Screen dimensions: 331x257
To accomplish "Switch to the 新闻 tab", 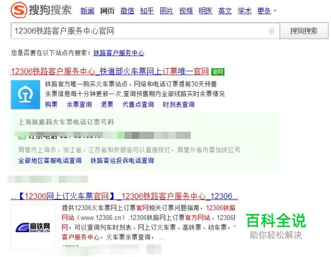I will point(87,11).
